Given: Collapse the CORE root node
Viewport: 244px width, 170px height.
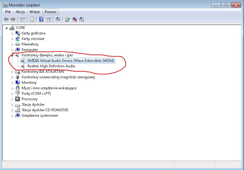Looking at the screenshot, I should click(x=6, y=28).
